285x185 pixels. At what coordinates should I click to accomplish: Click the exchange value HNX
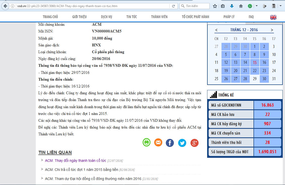96,45
